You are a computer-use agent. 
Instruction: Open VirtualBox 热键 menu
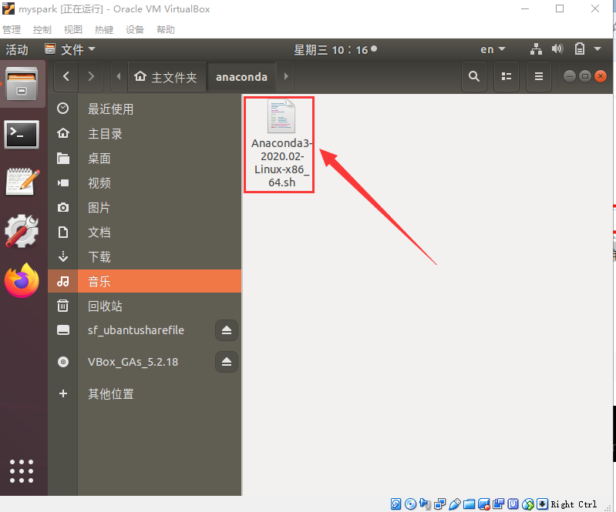[104, 30]
